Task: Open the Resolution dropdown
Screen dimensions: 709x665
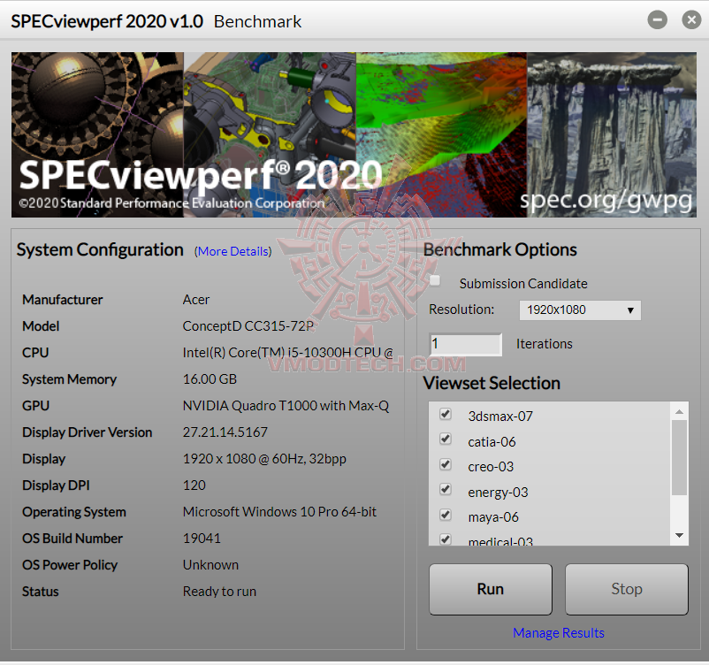Action: pos(629,310)
